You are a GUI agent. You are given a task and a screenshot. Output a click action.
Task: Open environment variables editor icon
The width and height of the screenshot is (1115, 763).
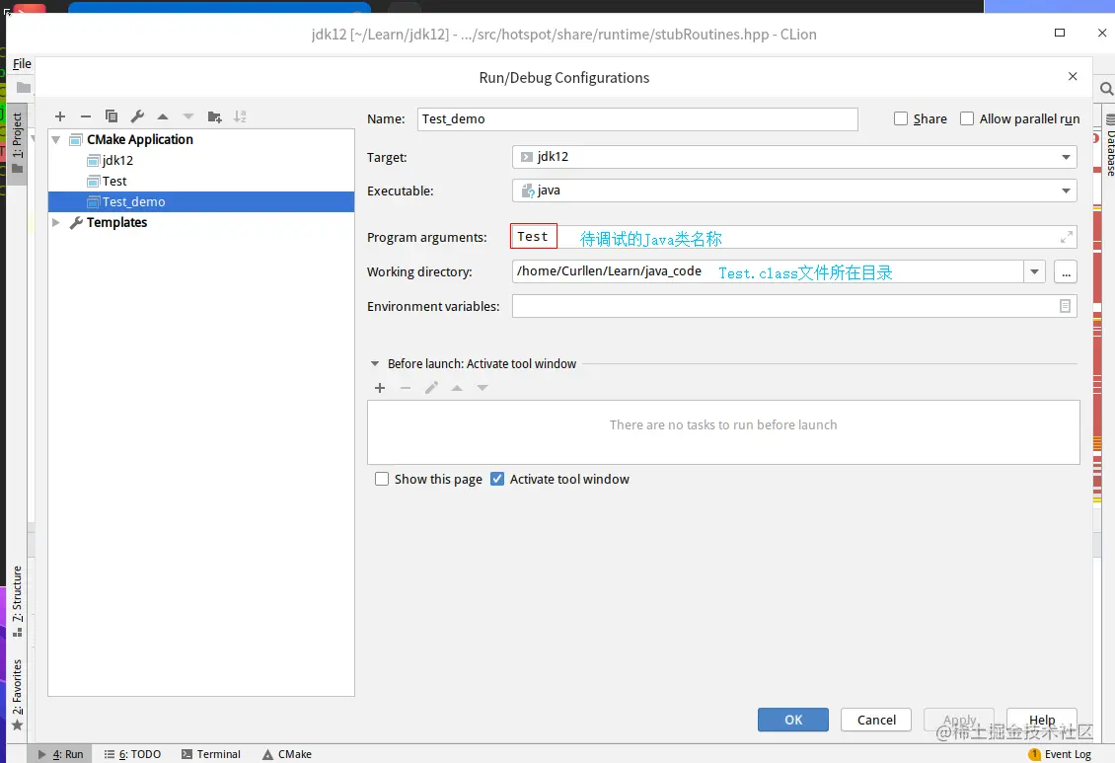(1066, 306)
